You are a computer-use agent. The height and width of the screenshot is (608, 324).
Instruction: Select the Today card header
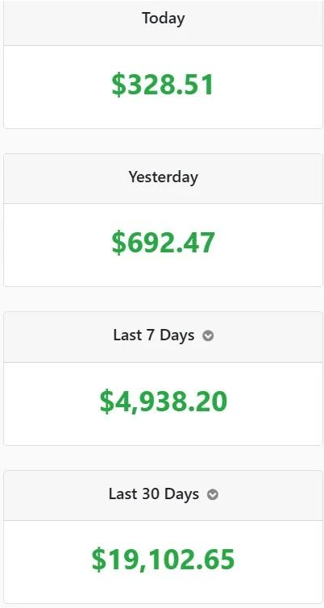click(163, 23)
